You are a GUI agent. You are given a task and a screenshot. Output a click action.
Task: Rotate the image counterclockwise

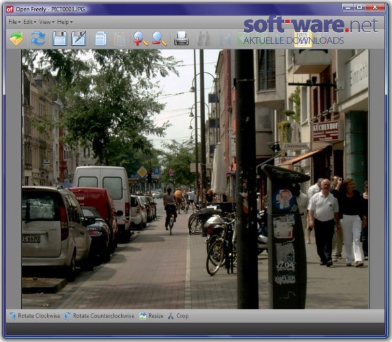click(x=99, y=316)
